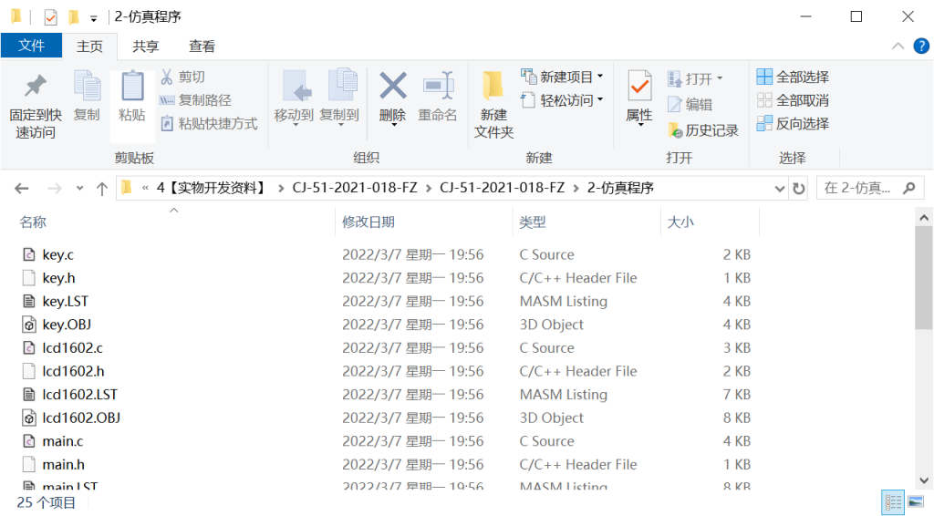Open the 文件 file menu

coord(32,46)
